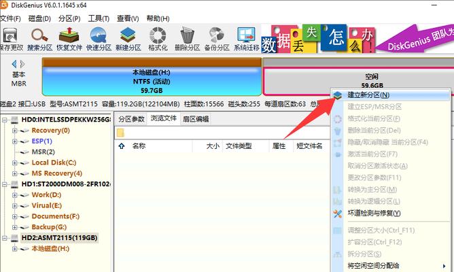This screenshot has width=454, height=272.
Task: Expand the Backup(G:) partition node
Action: pyautogui.click(x=14, y=227)
